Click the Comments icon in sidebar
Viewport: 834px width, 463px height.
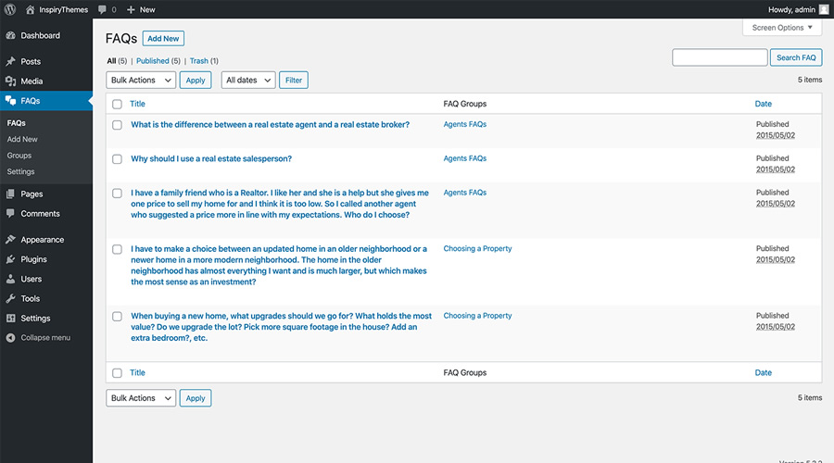(x=10, y=214)
